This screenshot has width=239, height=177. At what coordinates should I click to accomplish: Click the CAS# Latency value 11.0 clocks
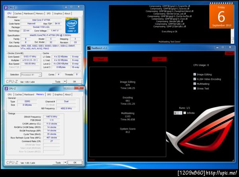[x=51, y=124]
